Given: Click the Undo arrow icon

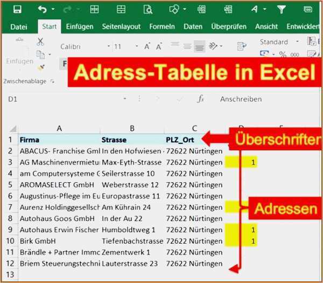Looking at the screenshot, I should [x=42, y=9].
